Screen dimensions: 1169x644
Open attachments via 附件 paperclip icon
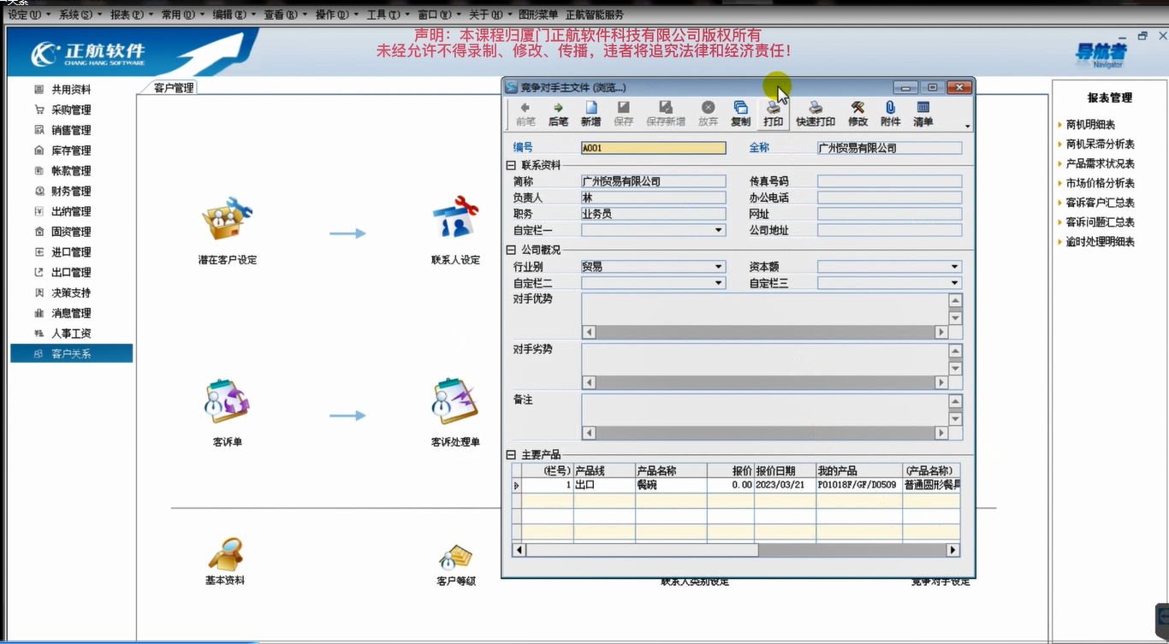coord(891,114)
